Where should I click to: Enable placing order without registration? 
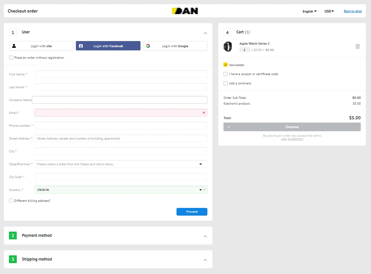[11, 58]
